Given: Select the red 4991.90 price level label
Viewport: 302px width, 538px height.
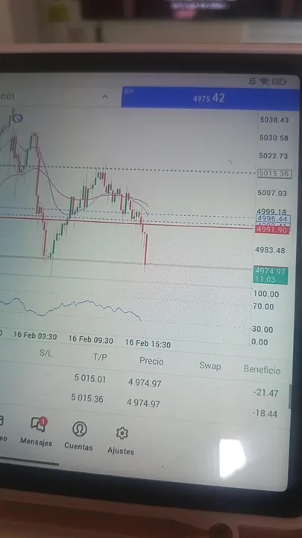Looking at the screenshot, I should 272,230.
